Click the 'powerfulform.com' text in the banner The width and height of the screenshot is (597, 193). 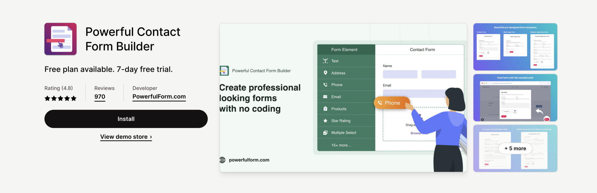249,160
